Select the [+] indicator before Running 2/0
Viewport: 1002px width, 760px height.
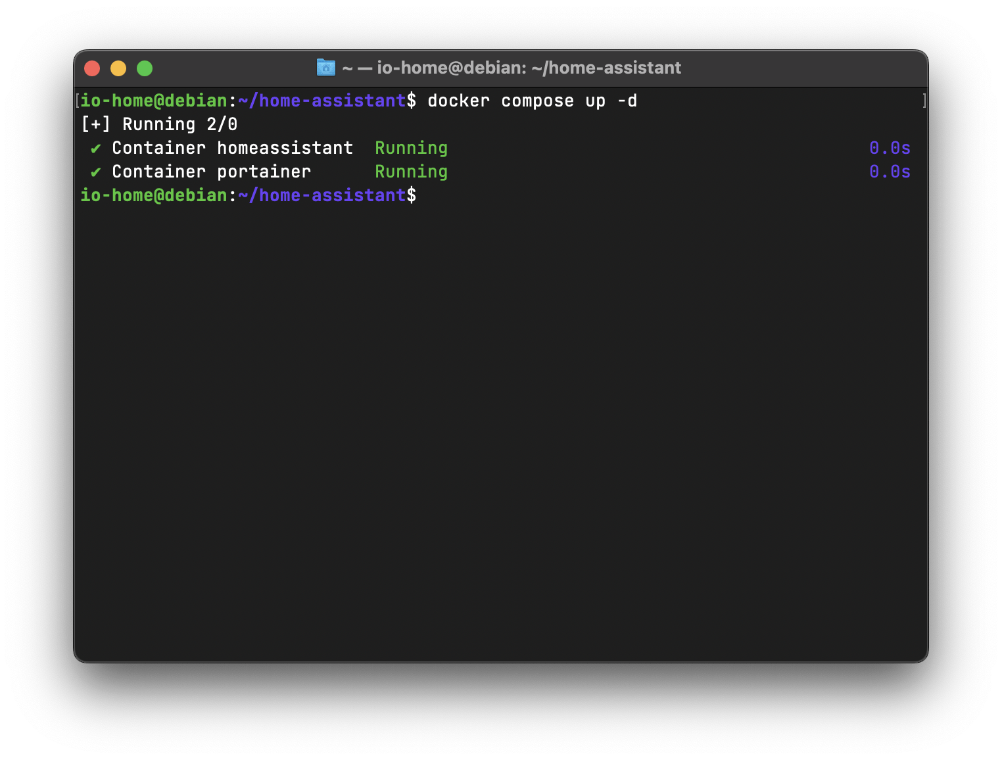[95, 124]
